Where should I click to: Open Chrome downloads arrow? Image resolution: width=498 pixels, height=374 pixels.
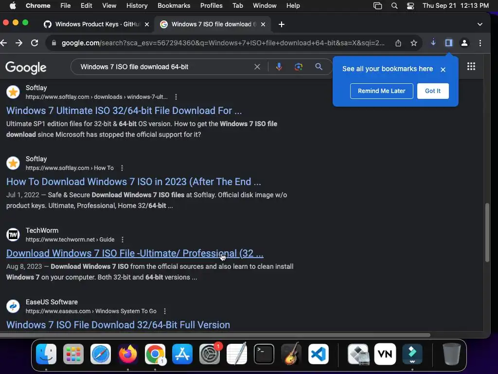(x=433, y=43)
